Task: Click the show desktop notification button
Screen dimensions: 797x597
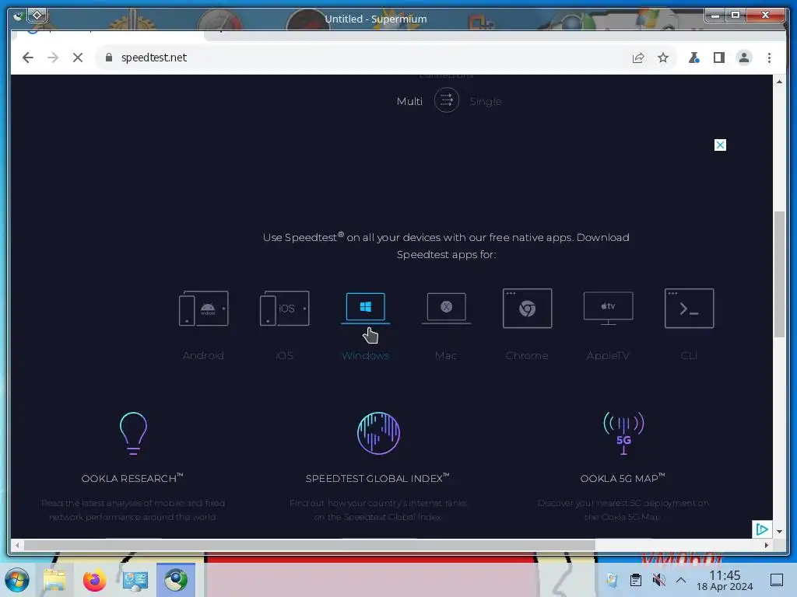Action: click(x=777, y=580)
